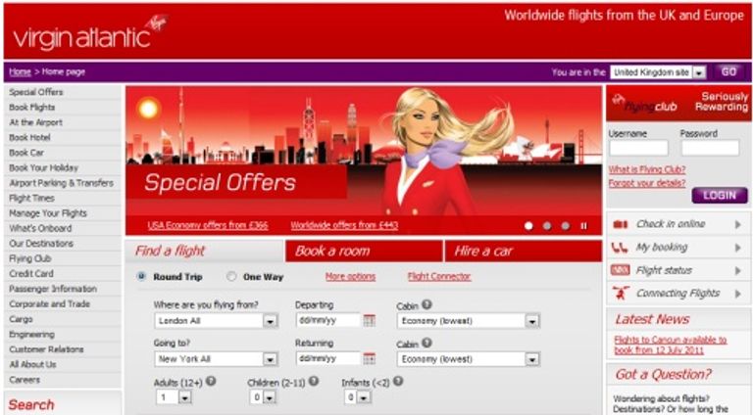
Task: Open United Kingdom site dropdown
Action: 658,72
